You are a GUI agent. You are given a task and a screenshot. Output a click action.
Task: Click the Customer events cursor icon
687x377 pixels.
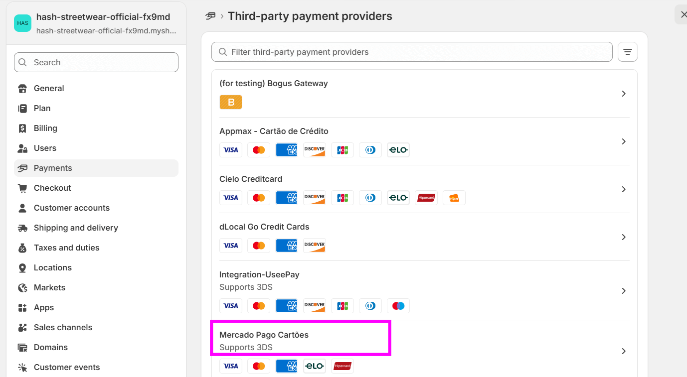click(22, 368)
